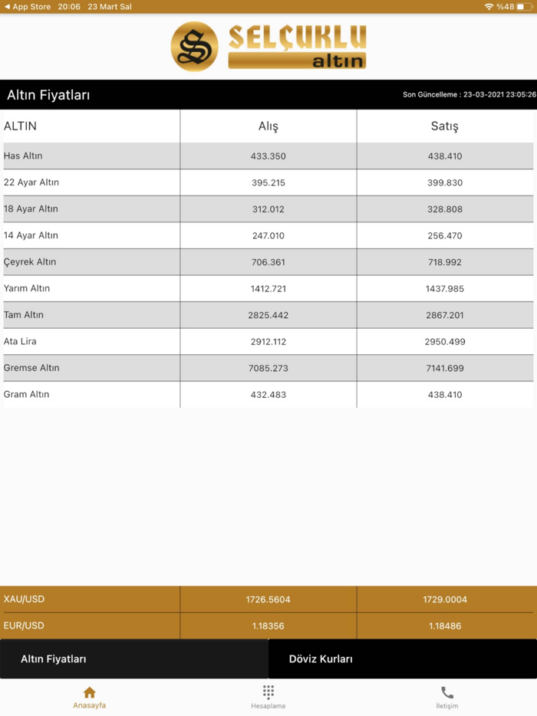
Task: Tap the Selçuklu Altın logo
Action: coord(268,47)
